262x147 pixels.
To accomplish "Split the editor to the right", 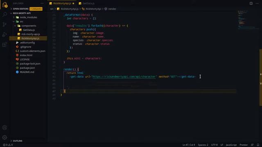I will pyautogui.click(x=251, y=3).
